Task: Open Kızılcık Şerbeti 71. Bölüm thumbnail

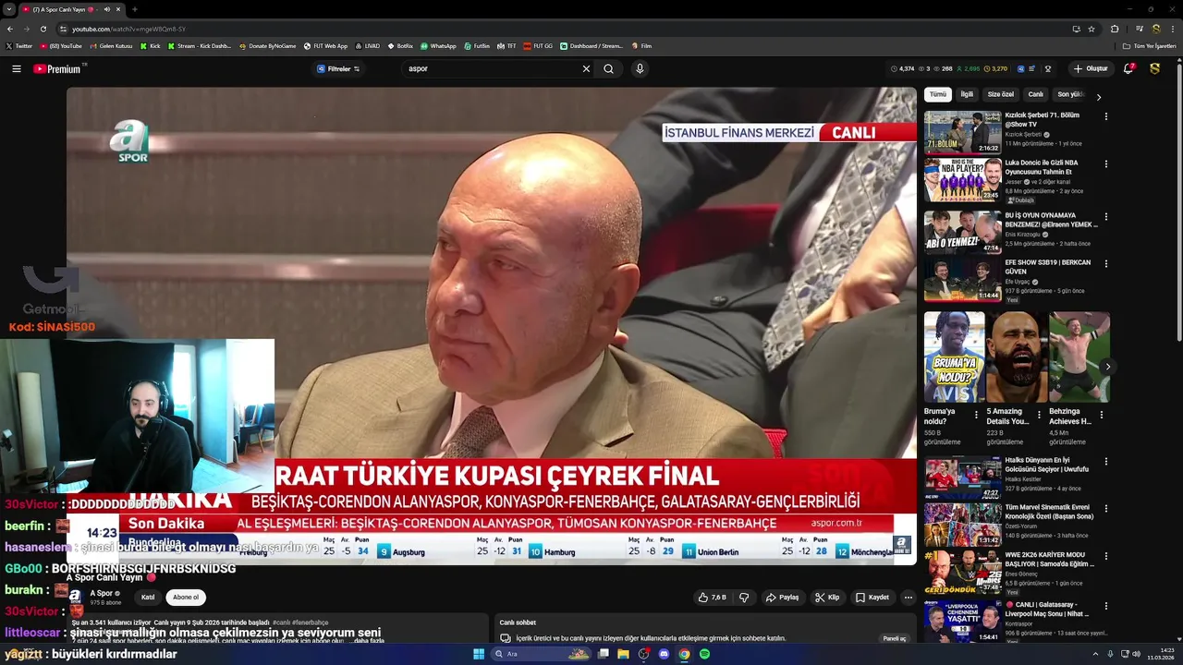Action: pyautogui.click(x=962, y=132)
